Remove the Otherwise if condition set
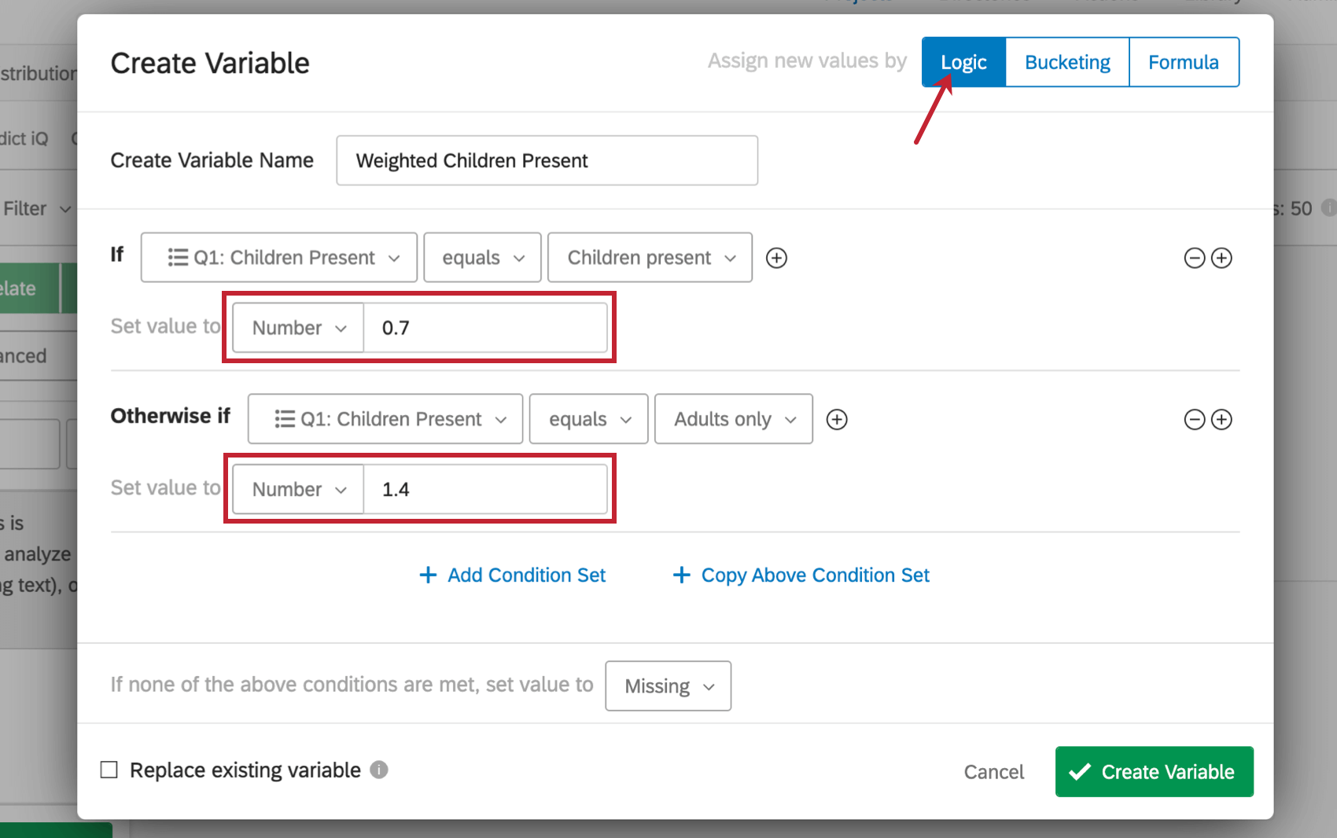Image resolution: width=1337 pixels, height=838 pixels. point(1194,419)
